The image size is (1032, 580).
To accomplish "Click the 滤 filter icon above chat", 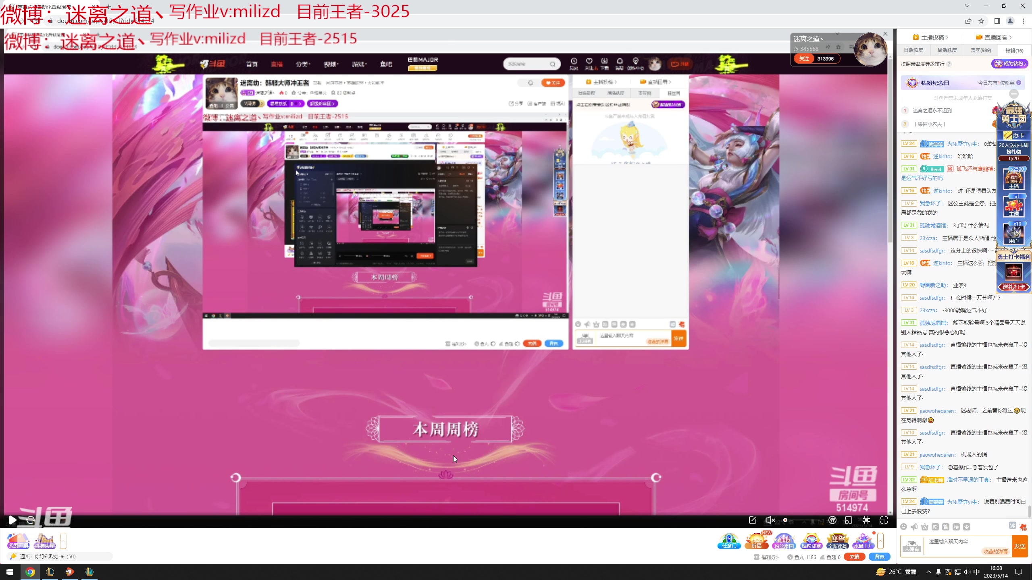I will pyautogui.click(x=1012, y=525).
